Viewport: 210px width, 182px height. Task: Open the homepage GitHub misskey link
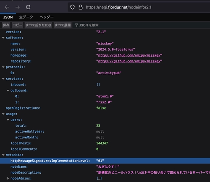click(129, 55)
